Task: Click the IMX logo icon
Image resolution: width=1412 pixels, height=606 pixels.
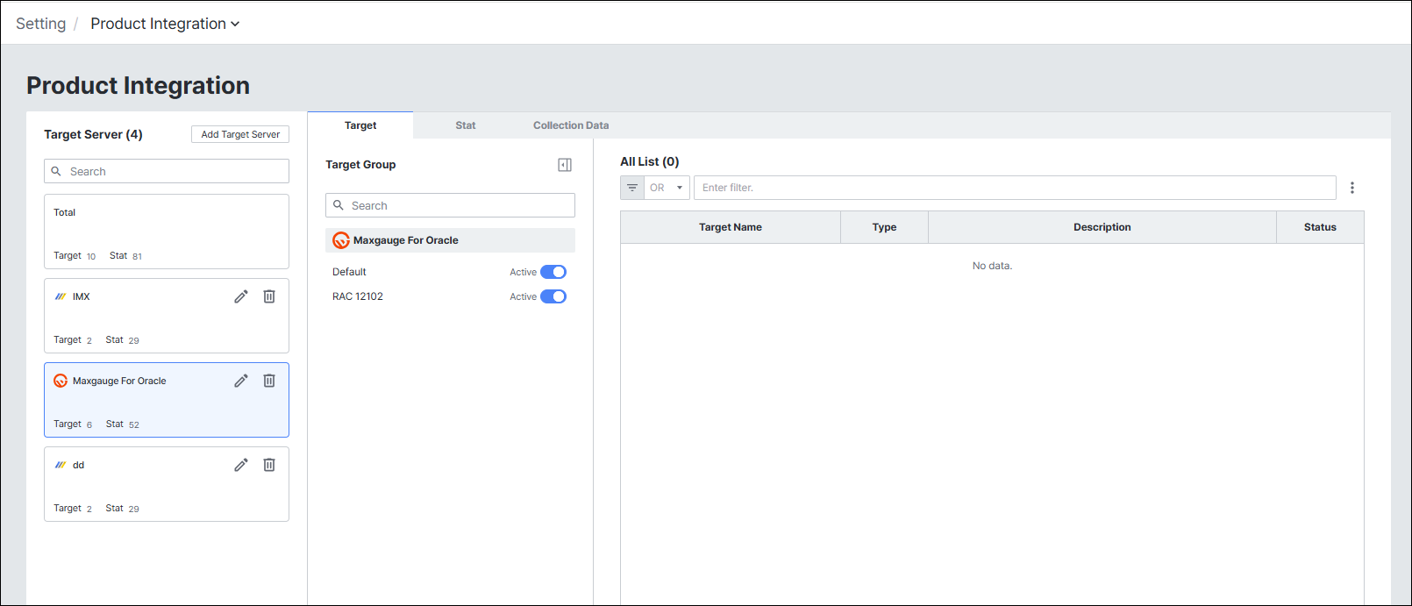Action: (x=61, y=296)
